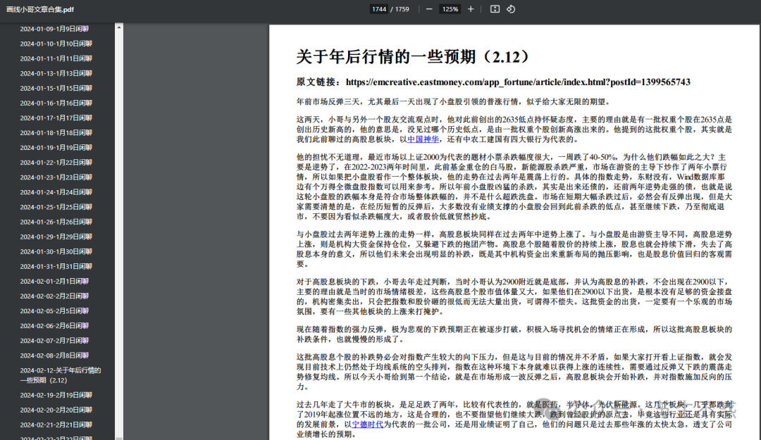761x440 pixels.
Task: Select bookmark 2024-01-10-1月10日闲聊
Action: point(56,44)
